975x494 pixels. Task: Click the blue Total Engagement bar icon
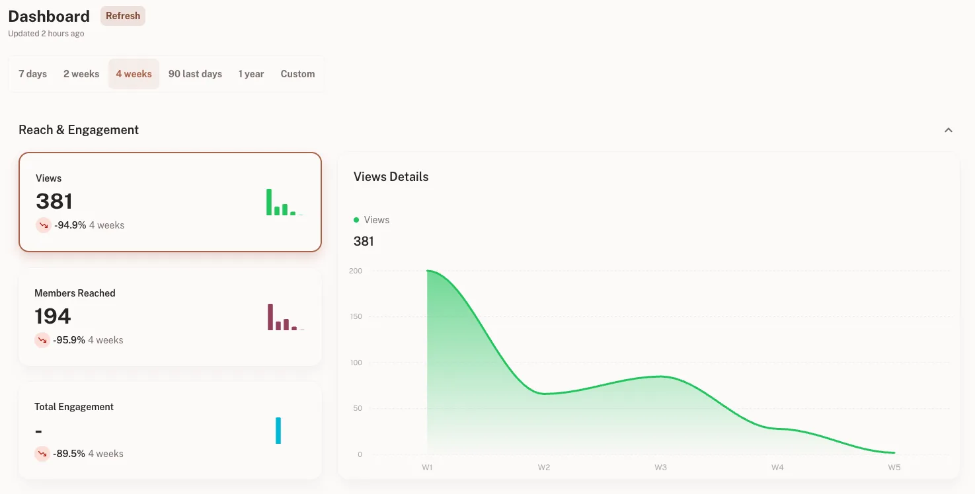[278, 431]
